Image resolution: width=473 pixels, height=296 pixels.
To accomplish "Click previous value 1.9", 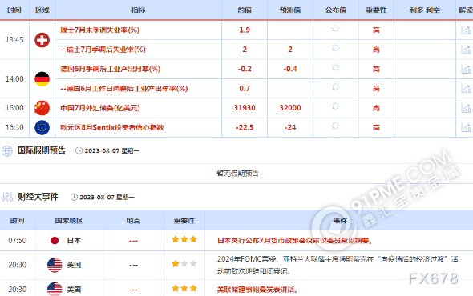I will click(x=245, y=30).
